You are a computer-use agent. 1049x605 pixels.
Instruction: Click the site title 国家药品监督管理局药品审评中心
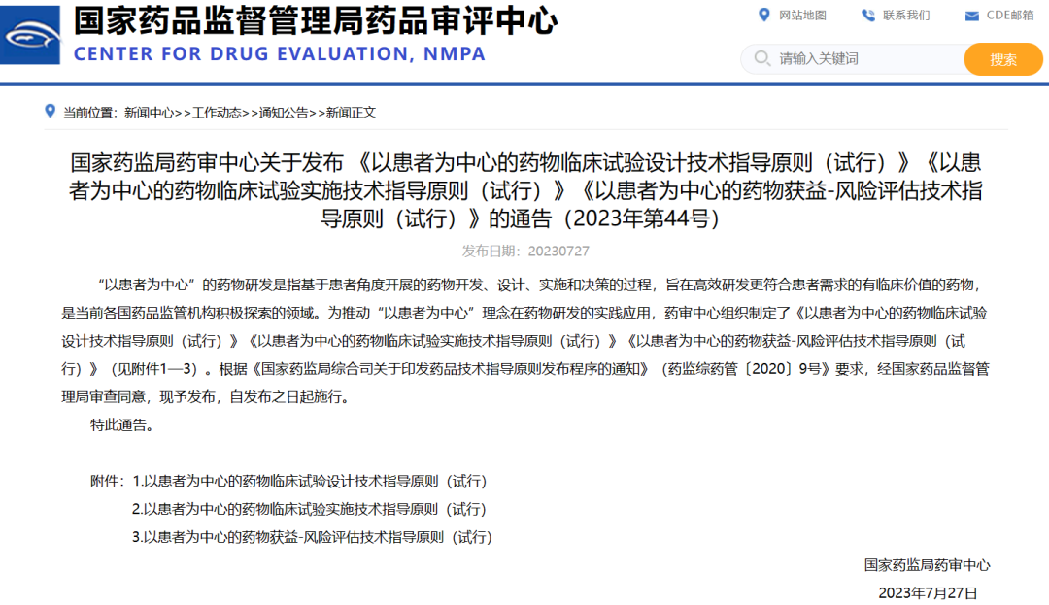[316, 21]
